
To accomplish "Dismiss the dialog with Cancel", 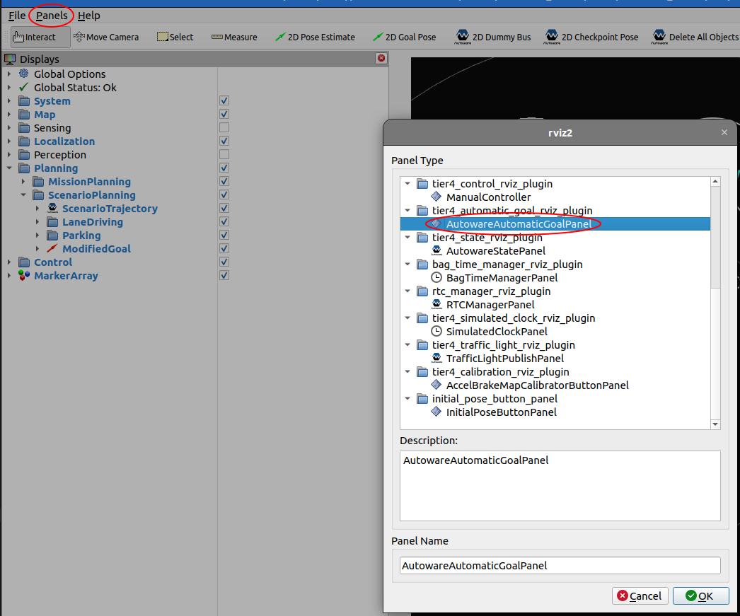I will [640, 595].
